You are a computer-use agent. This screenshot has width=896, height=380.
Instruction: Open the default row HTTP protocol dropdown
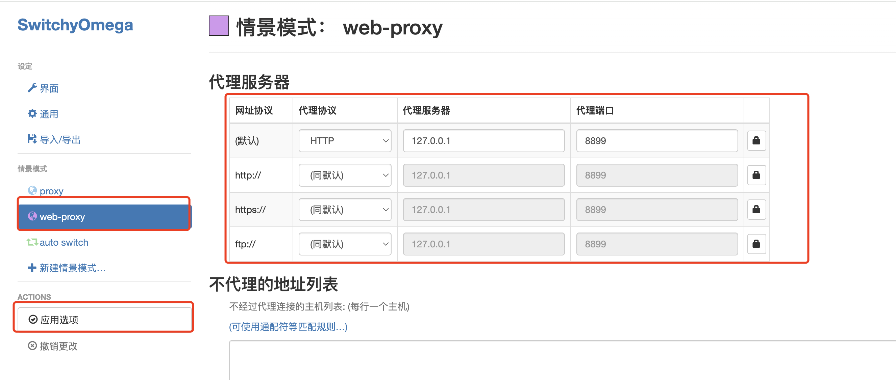pos(345,141)
